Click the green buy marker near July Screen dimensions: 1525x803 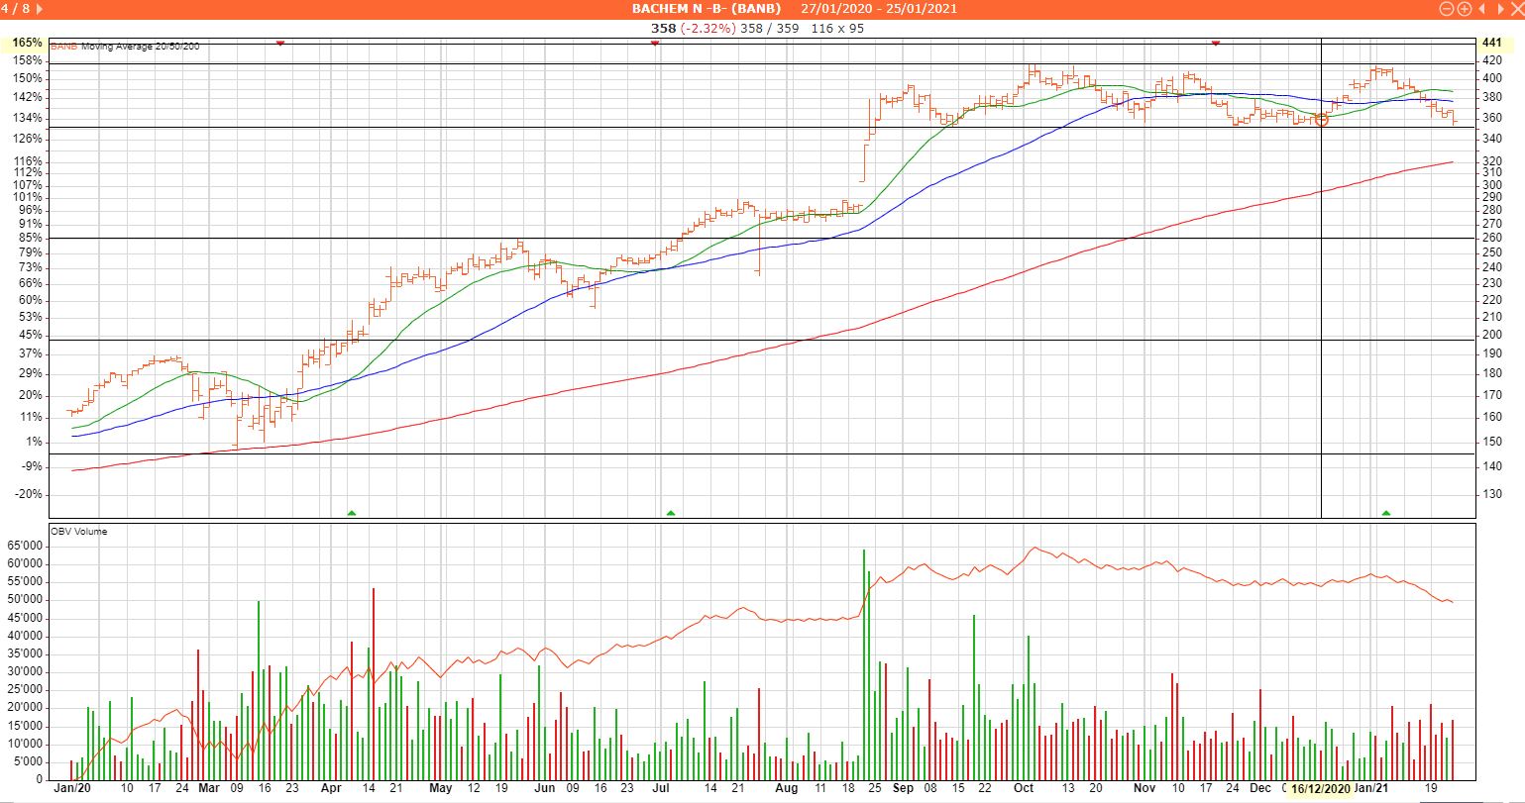pos(671,513)
